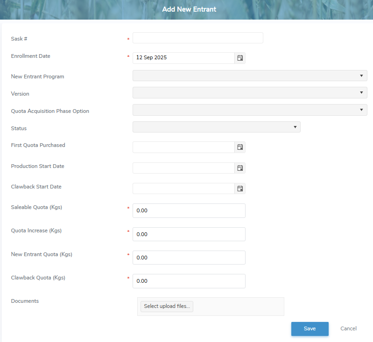The height and width of the screenshot is (342, 373).
Task: Cancel adding the new entrant
Action: coord(348,329)
